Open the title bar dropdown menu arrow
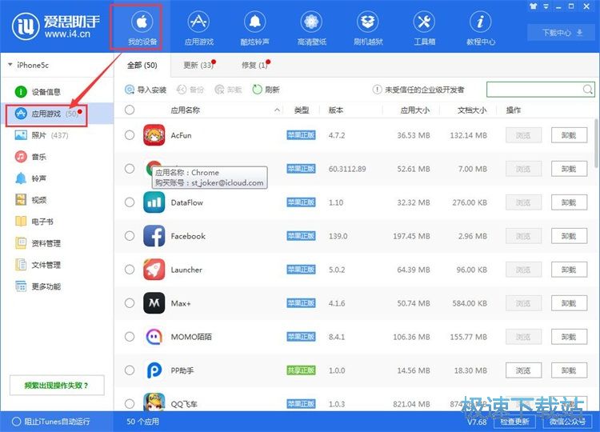This screenshot has width=600, height=432. [x=546, y=6]
